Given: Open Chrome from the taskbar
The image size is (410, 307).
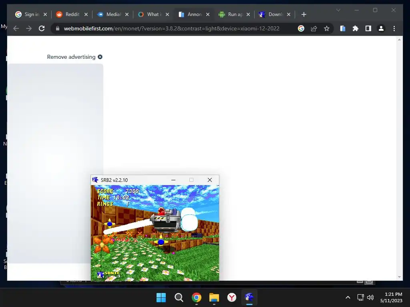Looking at the screenshot, I should coord(196,297).
